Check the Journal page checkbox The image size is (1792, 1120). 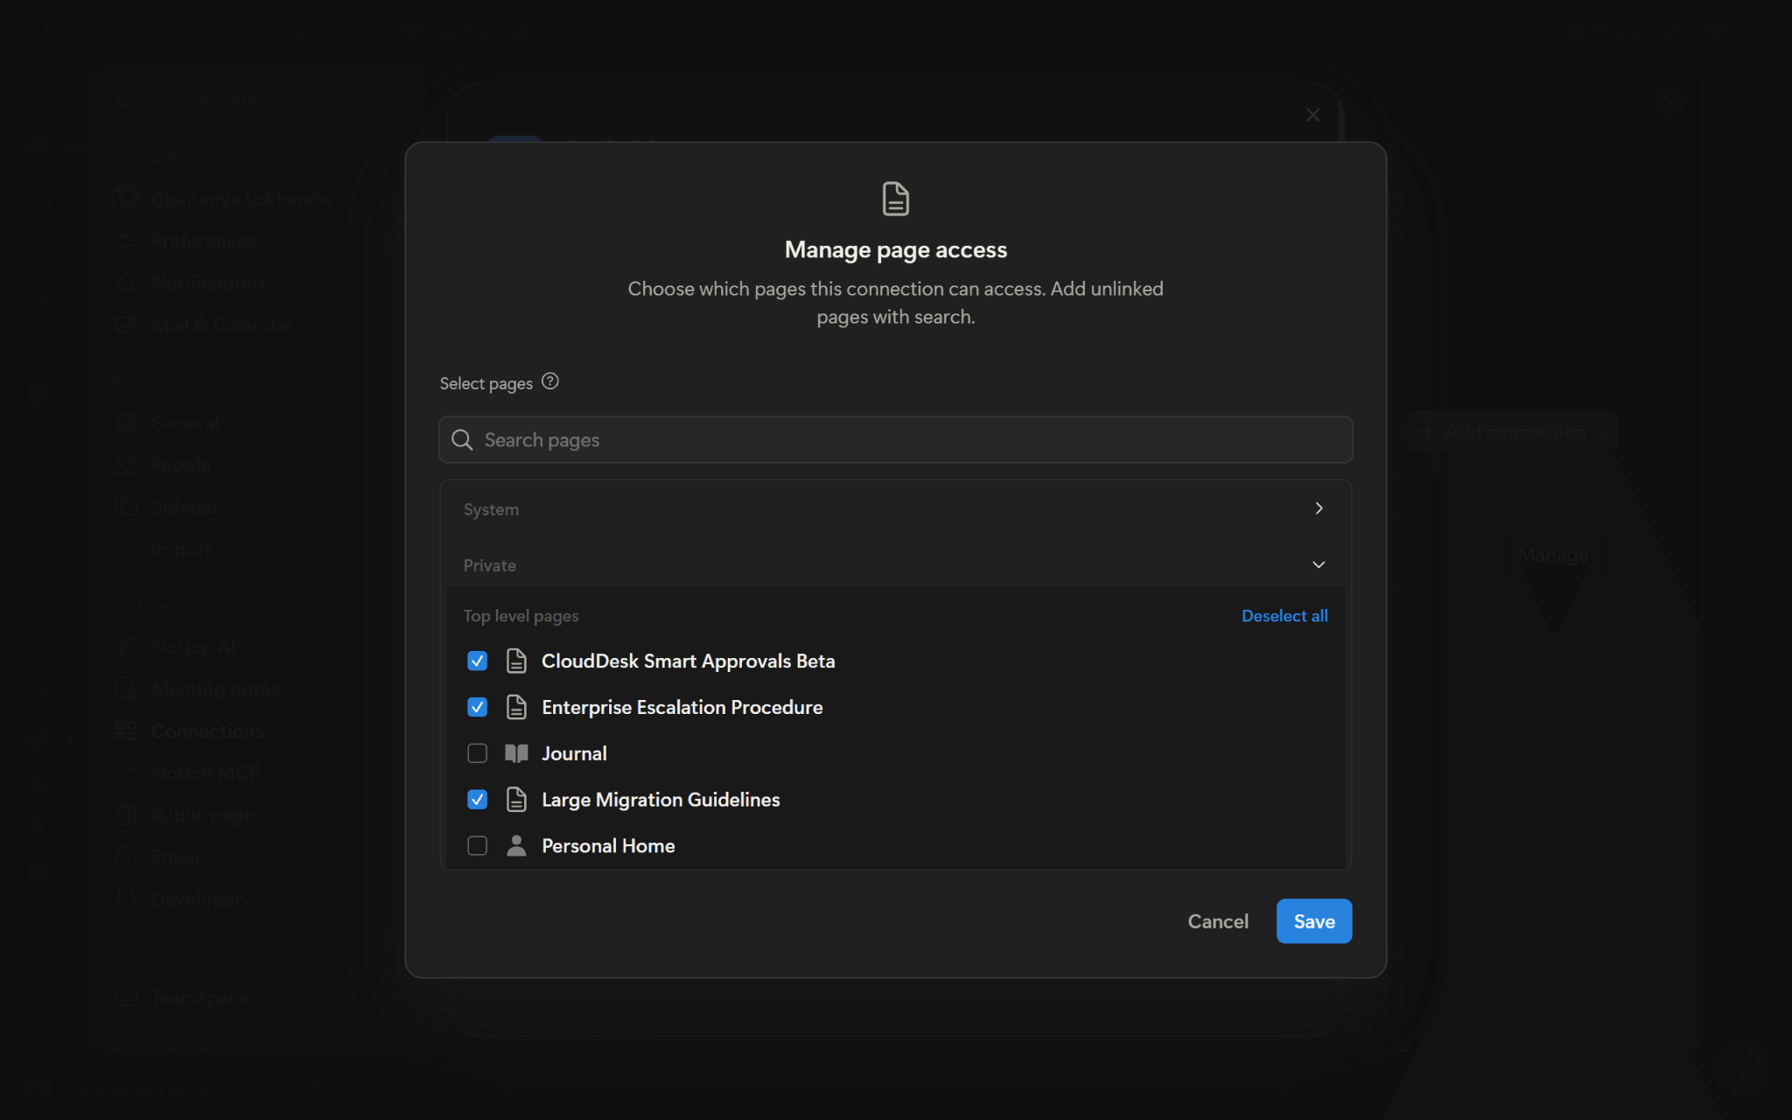pos(477,753)
